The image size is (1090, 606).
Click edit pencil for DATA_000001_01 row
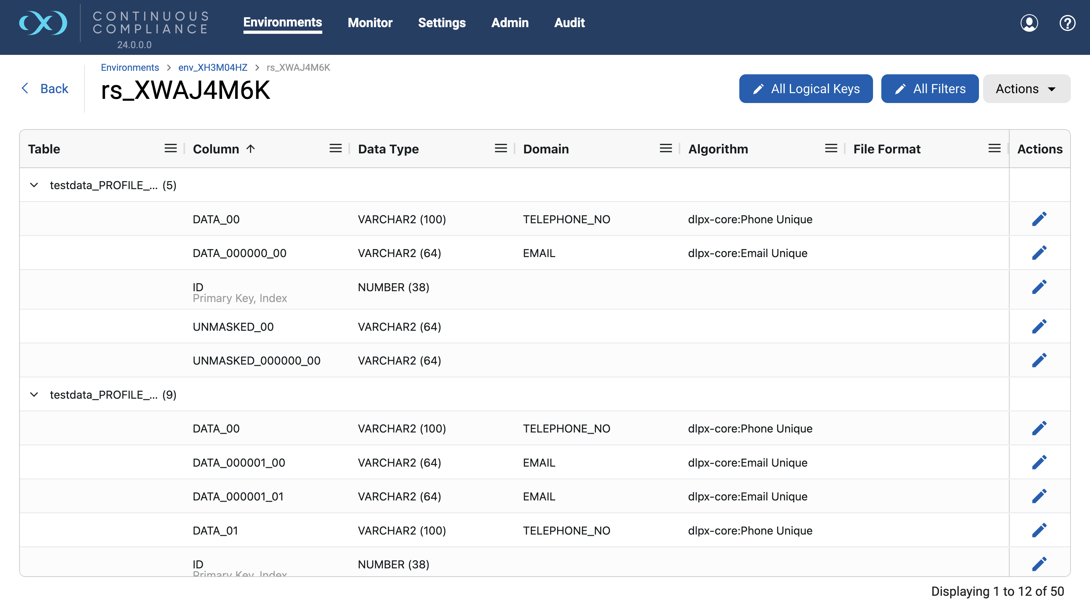point(1039,496)
